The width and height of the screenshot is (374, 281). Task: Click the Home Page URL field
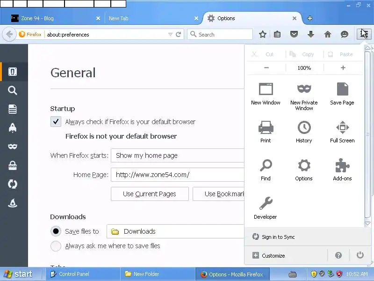(178, 175)
